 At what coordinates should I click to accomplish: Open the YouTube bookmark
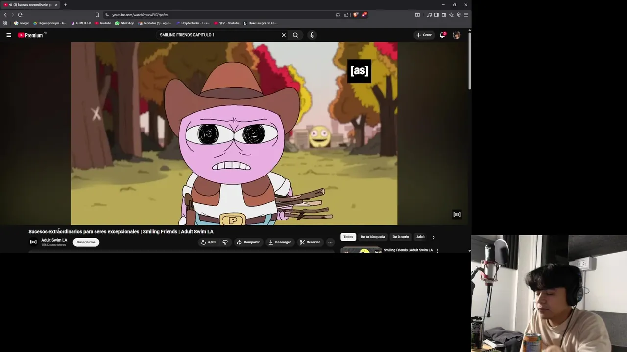[103, 23]
